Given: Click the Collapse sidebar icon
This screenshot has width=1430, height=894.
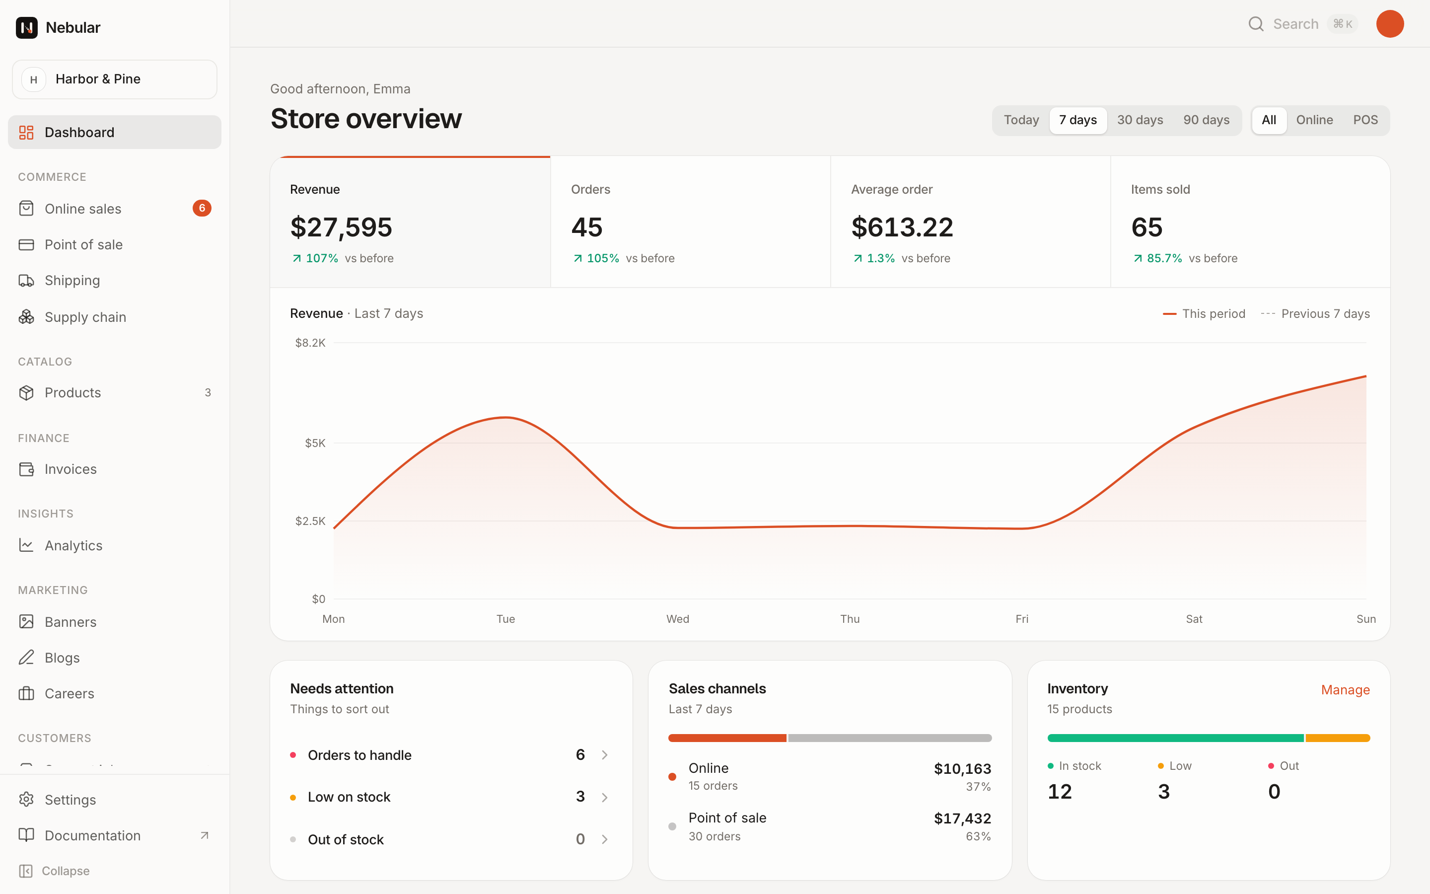Looking at the screenshot, I should pos(25,871).
